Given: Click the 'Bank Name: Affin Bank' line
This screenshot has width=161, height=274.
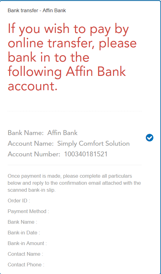Looking at the screenshot, I should click(x=42, y=133).
